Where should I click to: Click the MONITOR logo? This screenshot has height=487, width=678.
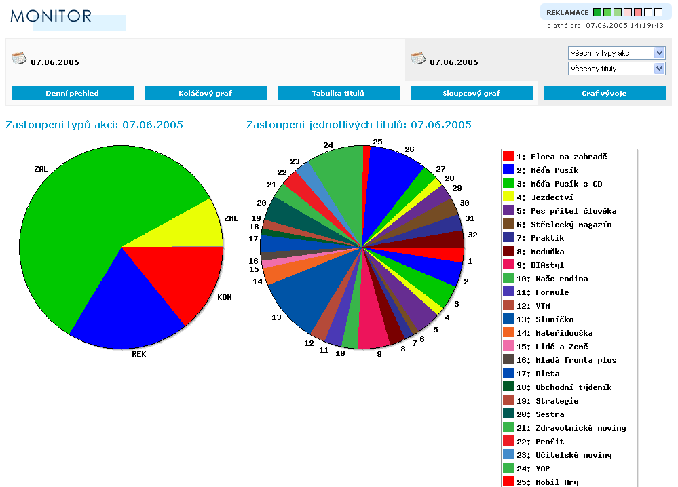pyautogui.click(x=52, y=16)
